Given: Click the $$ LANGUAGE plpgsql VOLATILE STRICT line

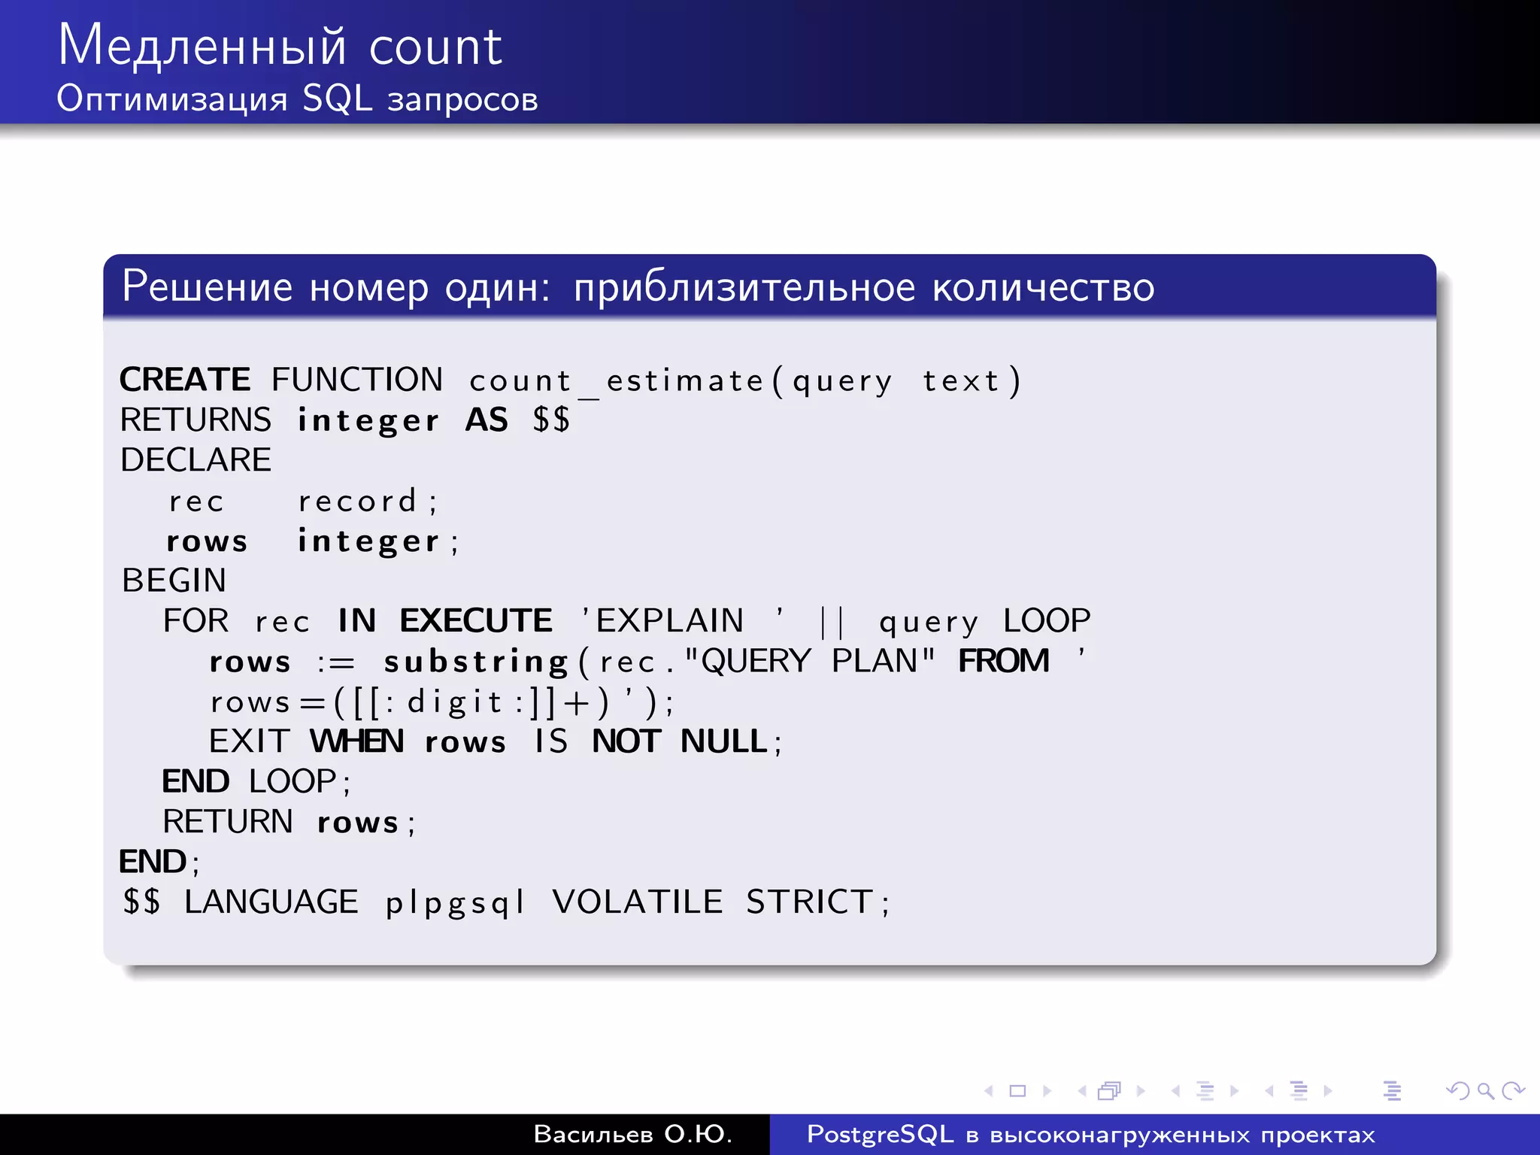Looking at the screenshot, I should (x=506, y=902).
